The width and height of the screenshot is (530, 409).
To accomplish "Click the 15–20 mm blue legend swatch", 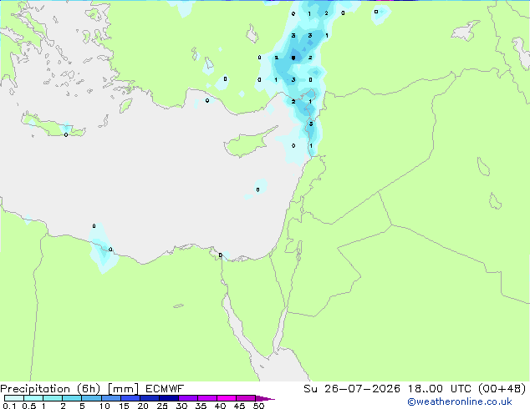I will click(130, 398).
